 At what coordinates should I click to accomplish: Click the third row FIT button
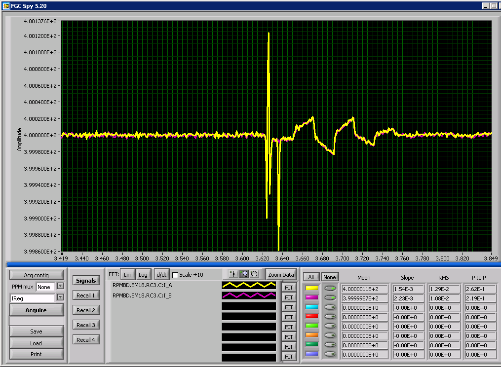[x=289, y=307]
